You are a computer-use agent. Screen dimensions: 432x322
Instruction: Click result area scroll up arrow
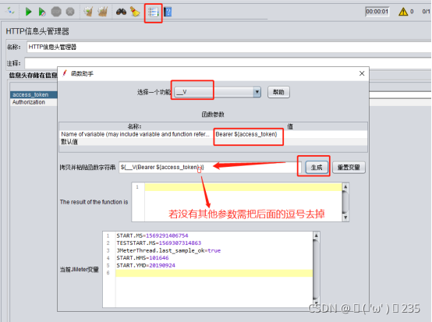coord(345,186)
